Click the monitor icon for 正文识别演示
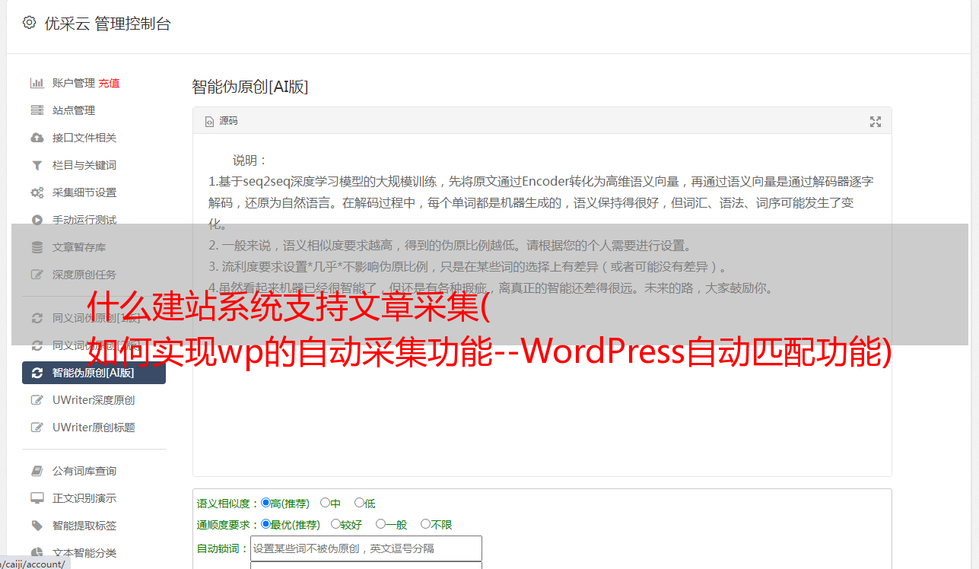The height and width of the screenshot is (569, 979). 37,498
